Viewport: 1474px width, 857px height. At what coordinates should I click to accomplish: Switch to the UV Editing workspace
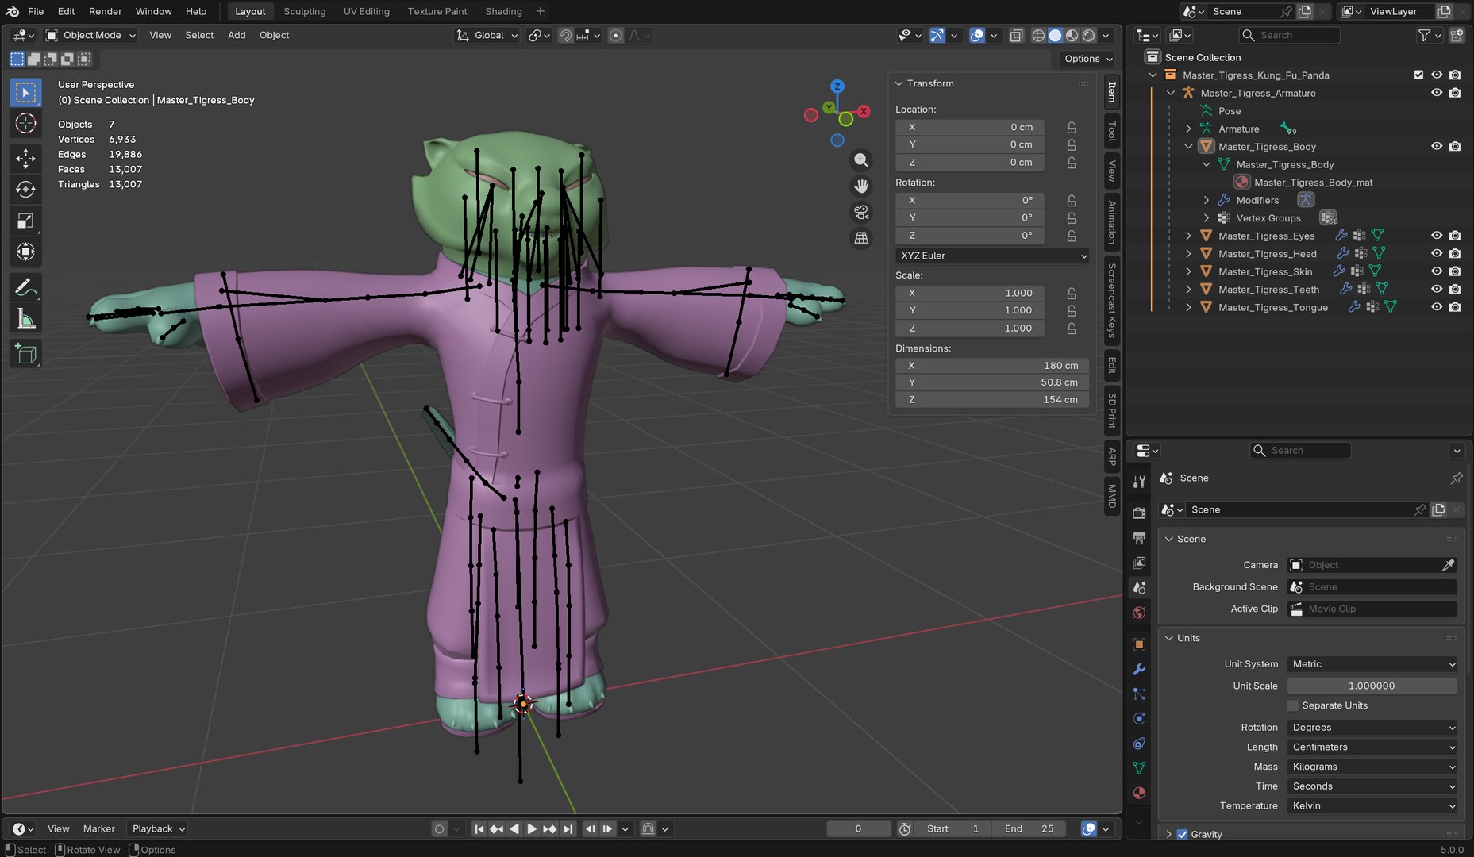point(366,11)
